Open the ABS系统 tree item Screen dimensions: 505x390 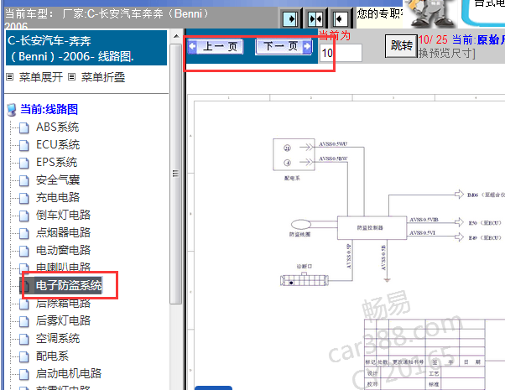[x=57, y=127]
